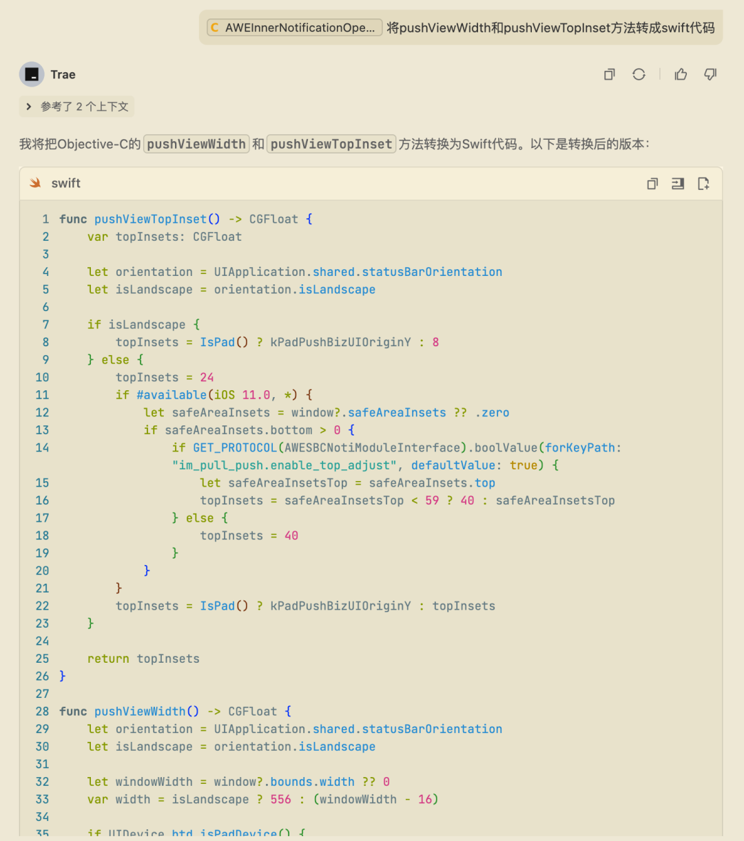Click the return topInsets statement
The image size is (744, 841).
[143, 659]
